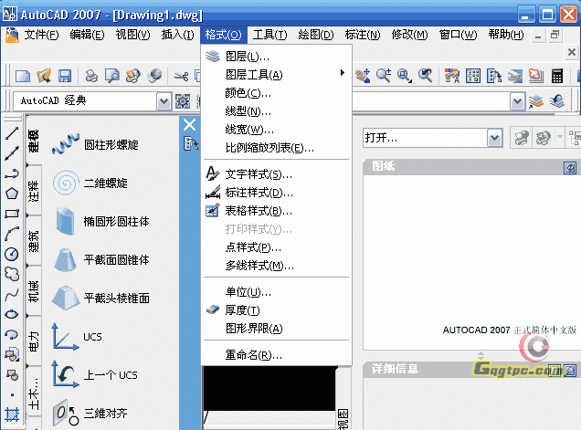This screenshot has height=430, width=581.
Task: Switch to the 机械 palette tab
Action: tap(34, 291)
